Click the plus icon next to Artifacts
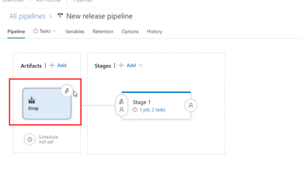 [52, 65]
